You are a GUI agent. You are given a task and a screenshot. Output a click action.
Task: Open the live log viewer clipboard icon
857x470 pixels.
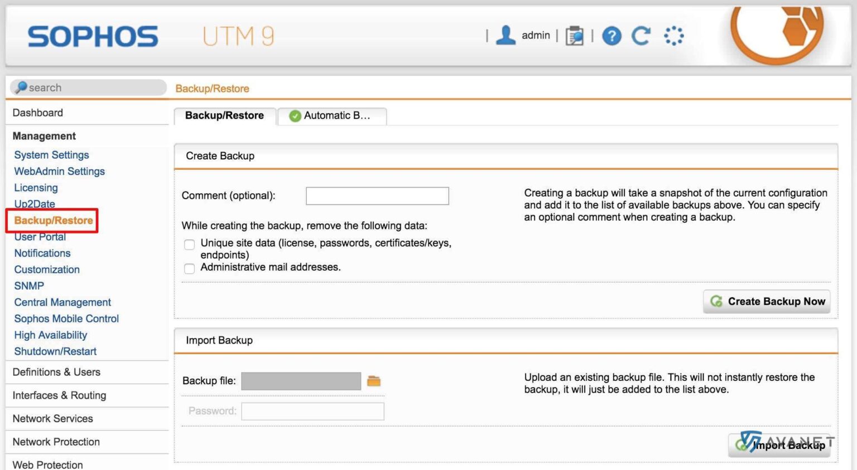pyautogui.click(x=575, y=36)
